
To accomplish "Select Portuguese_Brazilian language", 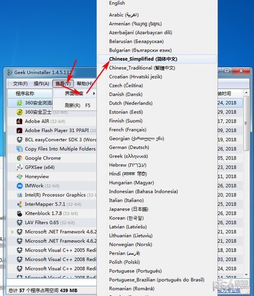I will point(157,280).
